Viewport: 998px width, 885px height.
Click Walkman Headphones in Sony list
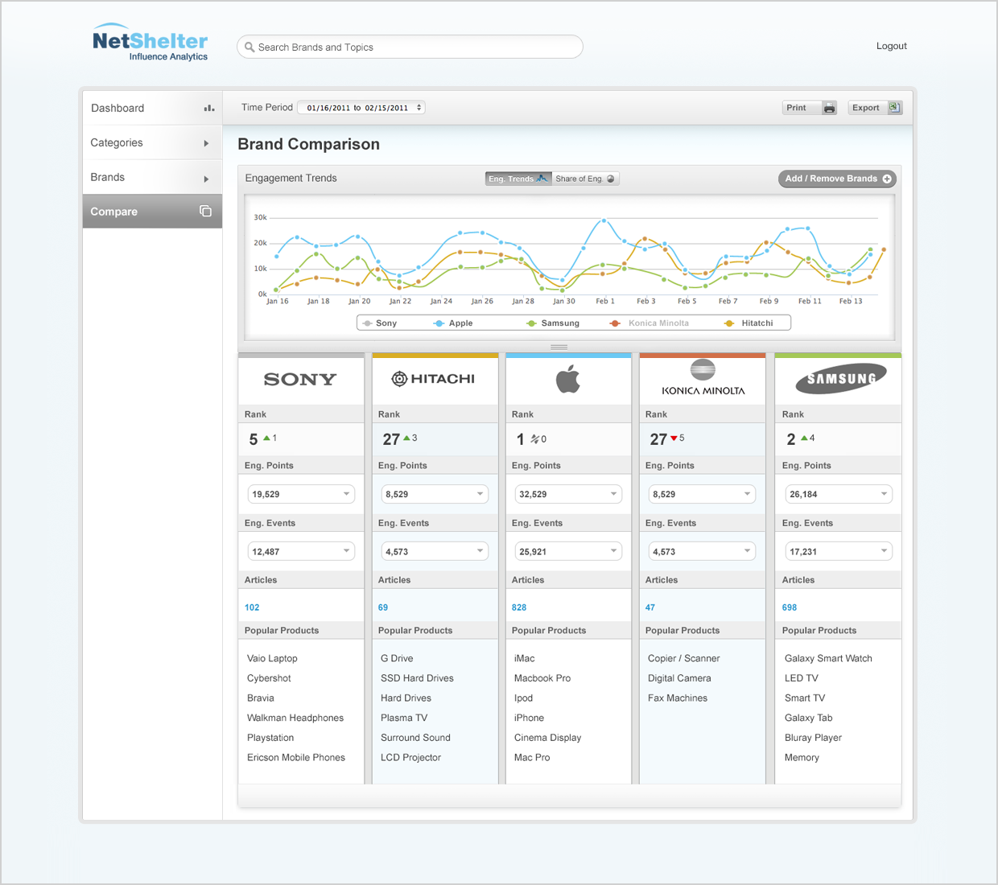coord(295,718)
